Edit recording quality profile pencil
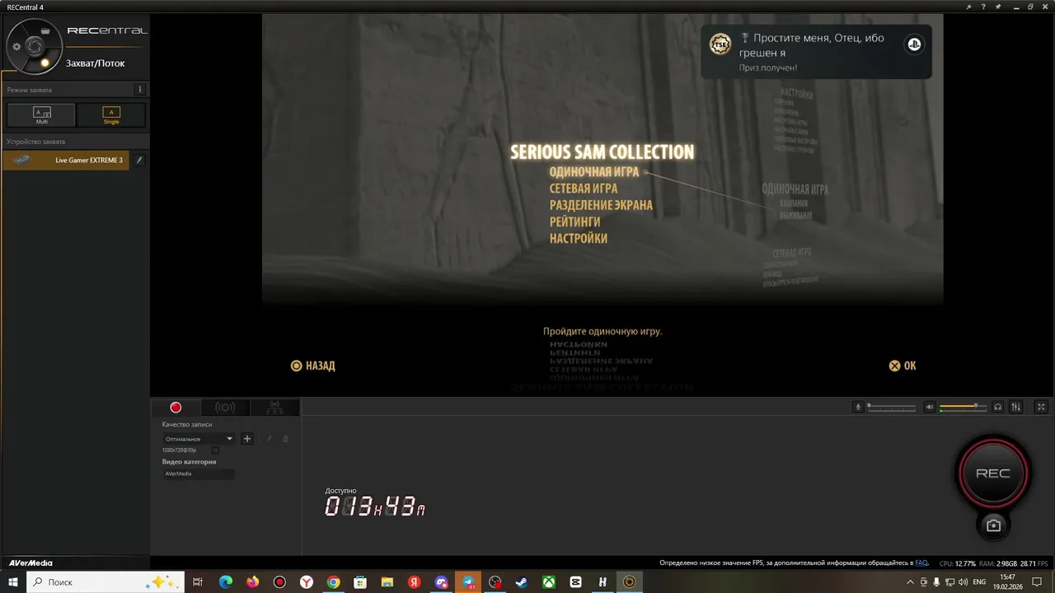 [269, 439]
